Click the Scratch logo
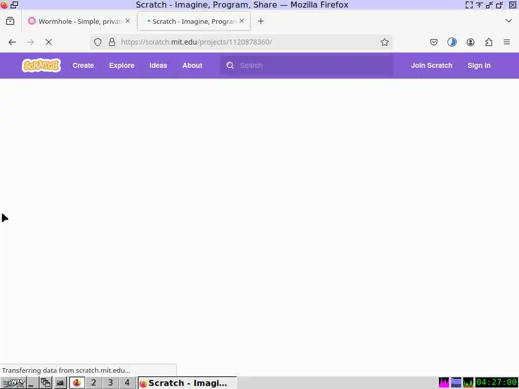The width and height of the screenshot is (519, 389). (41, 65)
